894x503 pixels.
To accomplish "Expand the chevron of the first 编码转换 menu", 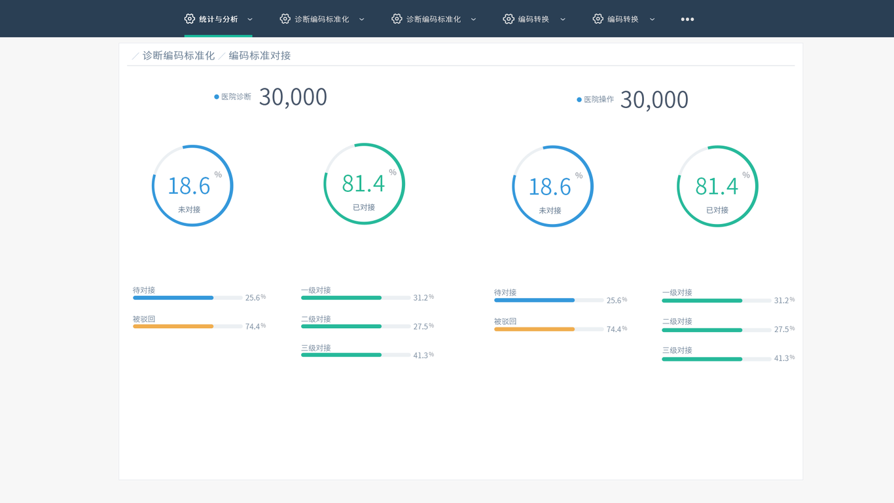I will click(563, 20).
